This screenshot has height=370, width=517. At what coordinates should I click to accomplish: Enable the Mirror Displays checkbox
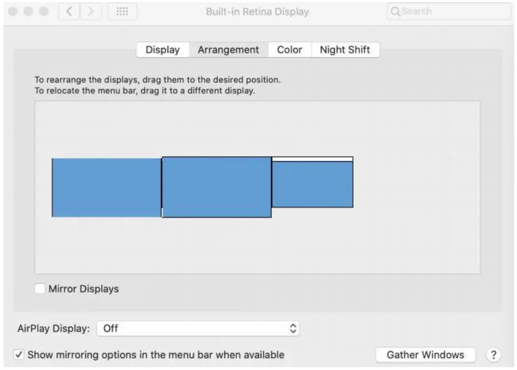(40, 288)
